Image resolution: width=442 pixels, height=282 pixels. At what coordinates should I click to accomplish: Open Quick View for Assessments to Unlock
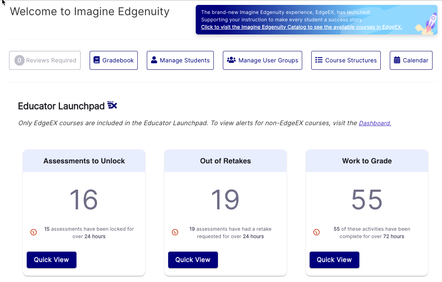[x=51, y=260]
